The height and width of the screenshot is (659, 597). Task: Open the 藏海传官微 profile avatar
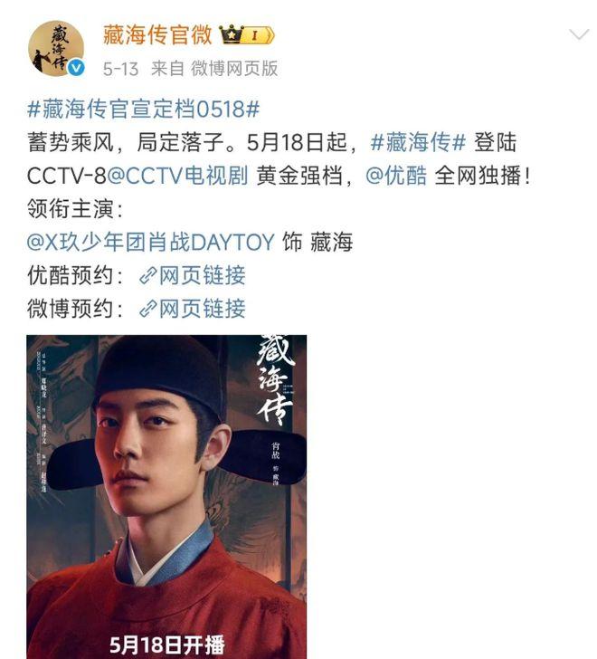pos(56,49)
